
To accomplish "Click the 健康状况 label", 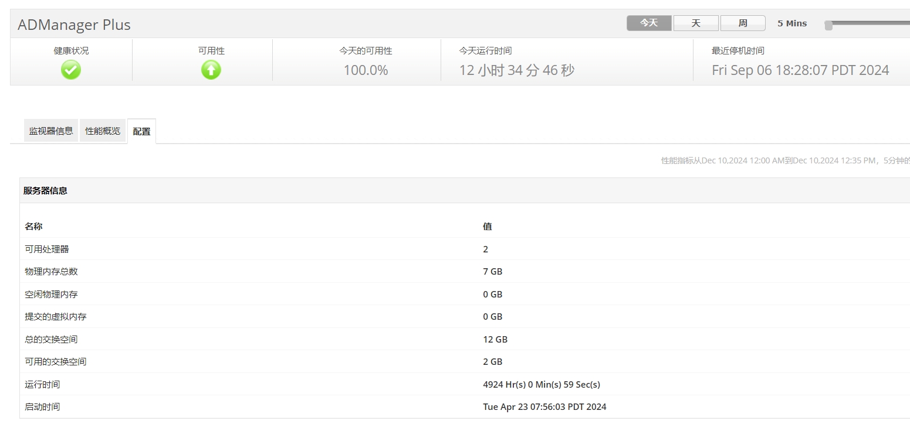I will 72,51.
